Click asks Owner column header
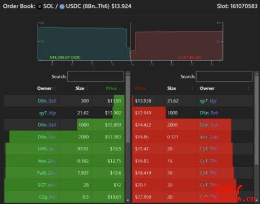Viewport: 260px width, 204px height. coord(207,88)
